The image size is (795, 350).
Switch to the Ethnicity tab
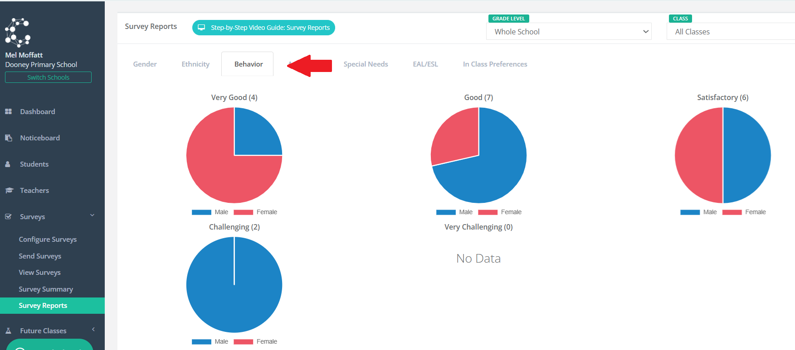tap(195, 64)
